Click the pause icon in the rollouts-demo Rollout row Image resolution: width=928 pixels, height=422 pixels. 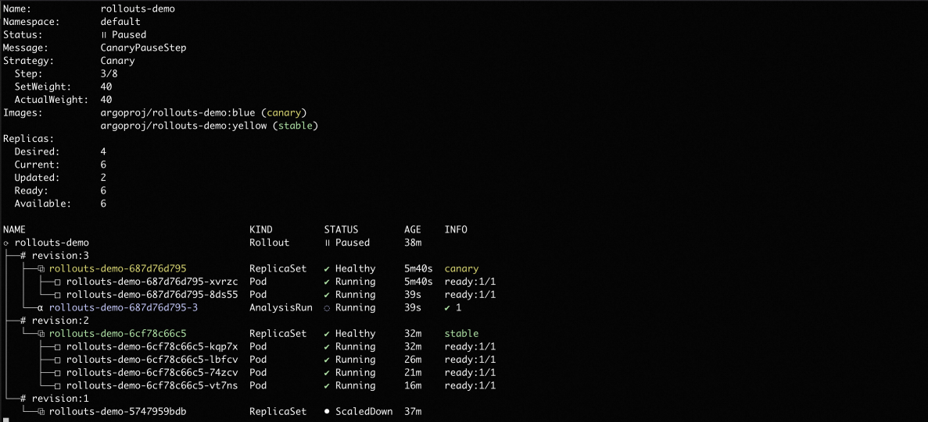pos(327,243)
